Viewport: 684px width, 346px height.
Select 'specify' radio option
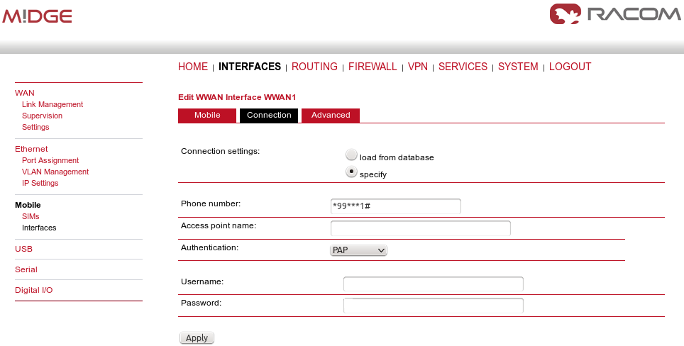click(x=351, y=172)
